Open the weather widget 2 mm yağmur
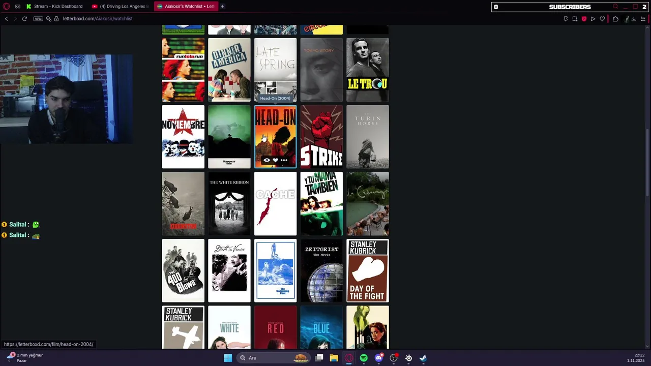Image resolution: width=651 pixels, height=366 pixels. [x=25, y=357]
